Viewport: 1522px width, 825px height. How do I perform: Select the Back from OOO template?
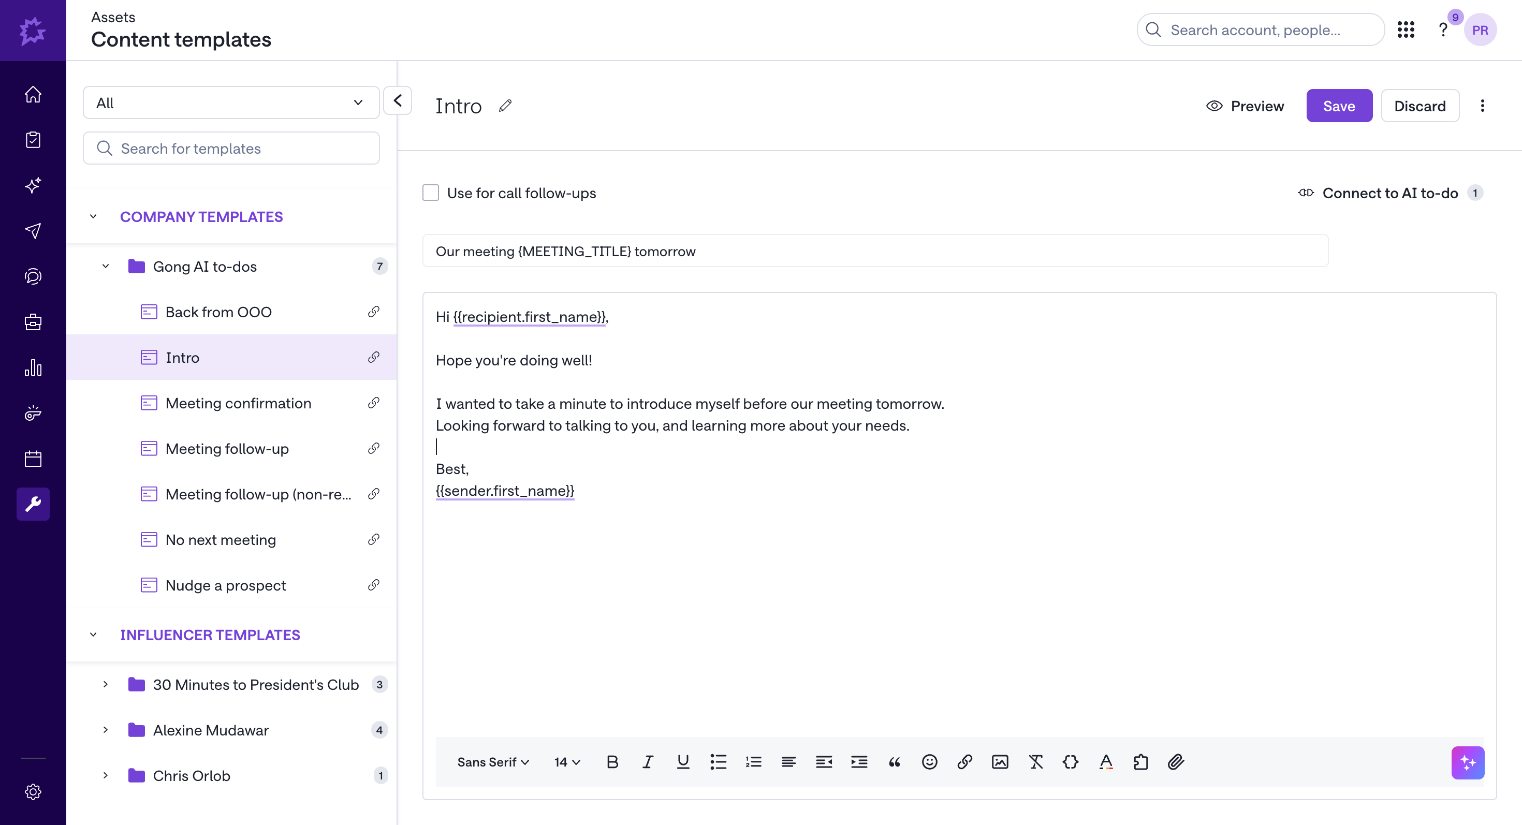click(231, 312)
